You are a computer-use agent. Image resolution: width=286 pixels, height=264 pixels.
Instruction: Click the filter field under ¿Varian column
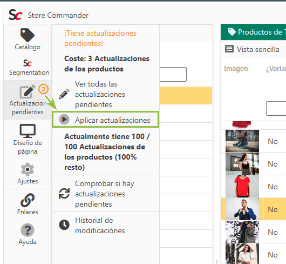[x=276, y=109]
